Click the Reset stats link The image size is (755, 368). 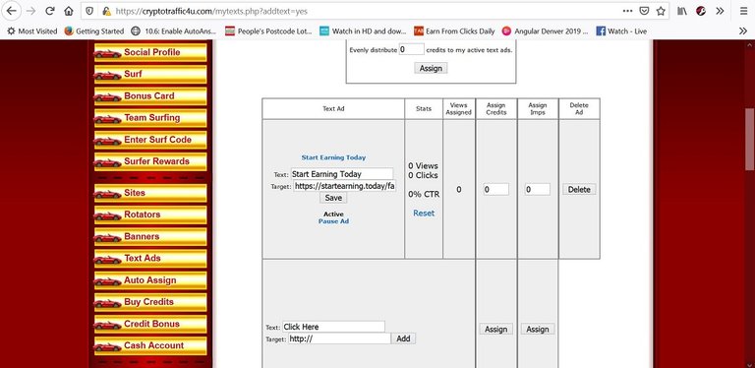[424, 213]
